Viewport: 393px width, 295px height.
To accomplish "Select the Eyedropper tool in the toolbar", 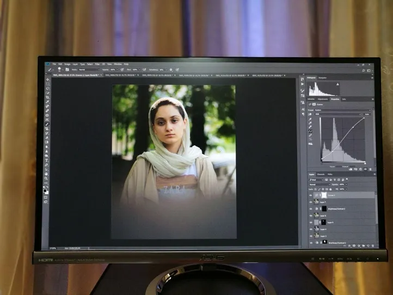I will pyautogui.click(x=47, y=102).
